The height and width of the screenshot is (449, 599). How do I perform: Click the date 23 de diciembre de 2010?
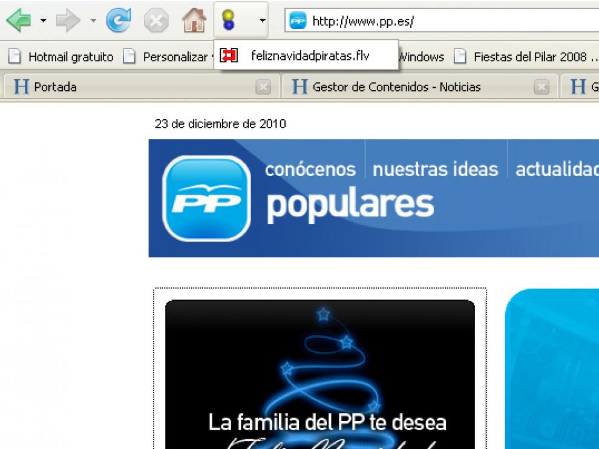pyautogui.click(x=220, y=124)
